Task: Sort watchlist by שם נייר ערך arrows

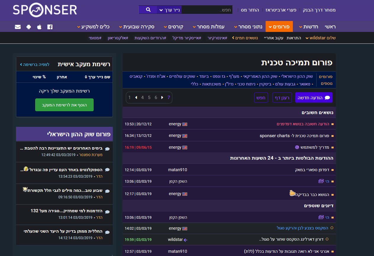Action: point(86,77)
